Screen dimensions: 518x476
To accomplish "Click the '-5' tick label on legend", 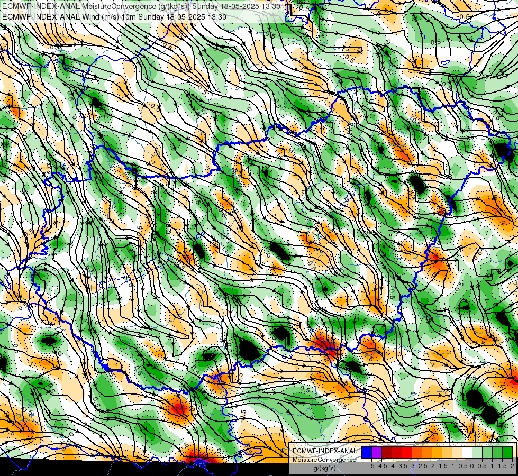I will 371,466.
